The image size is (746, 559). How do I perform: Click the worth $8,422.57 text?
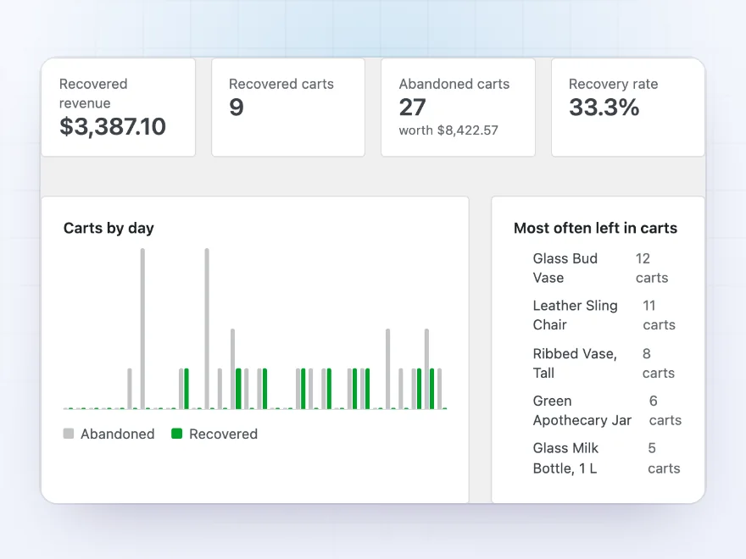(x=448, y=130)
